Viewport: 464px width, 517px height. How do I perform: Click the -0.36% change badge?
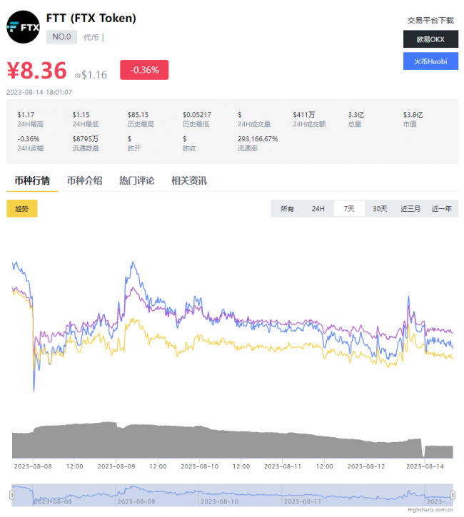144,70
